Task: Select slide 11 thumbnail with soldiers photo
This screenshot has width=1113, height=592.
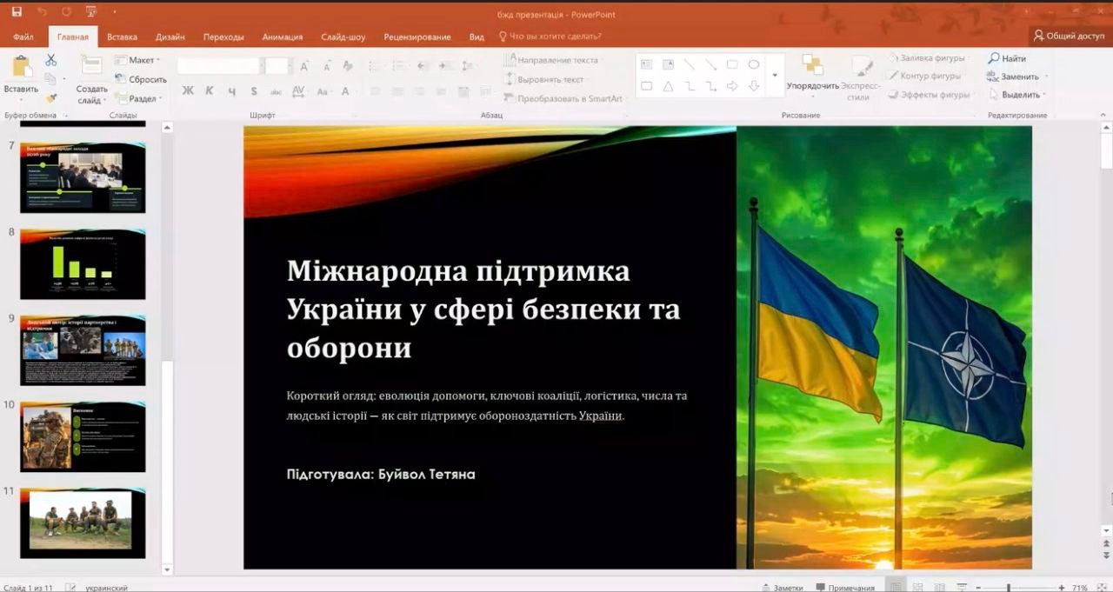Action: (83, 522)
